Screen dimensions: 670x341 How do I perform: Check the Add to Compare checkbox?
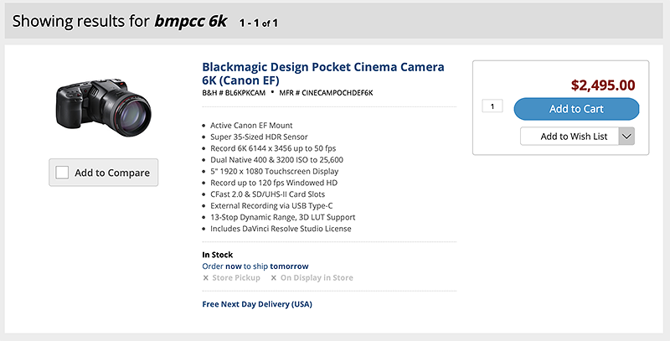click(62, 173)
